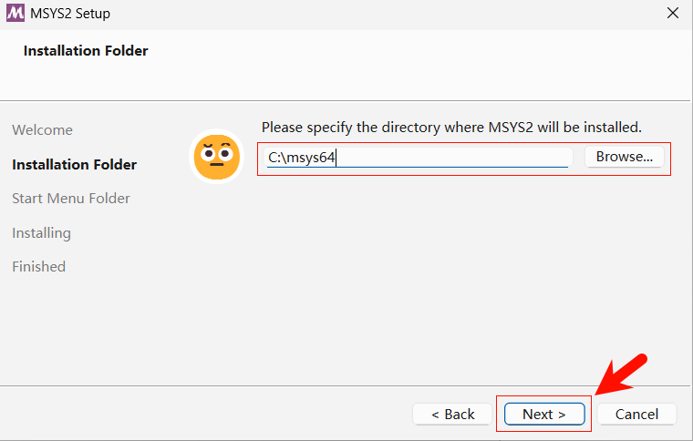
Task: Select the Welcome step in sidebar
Action: [x=42, y=130]
